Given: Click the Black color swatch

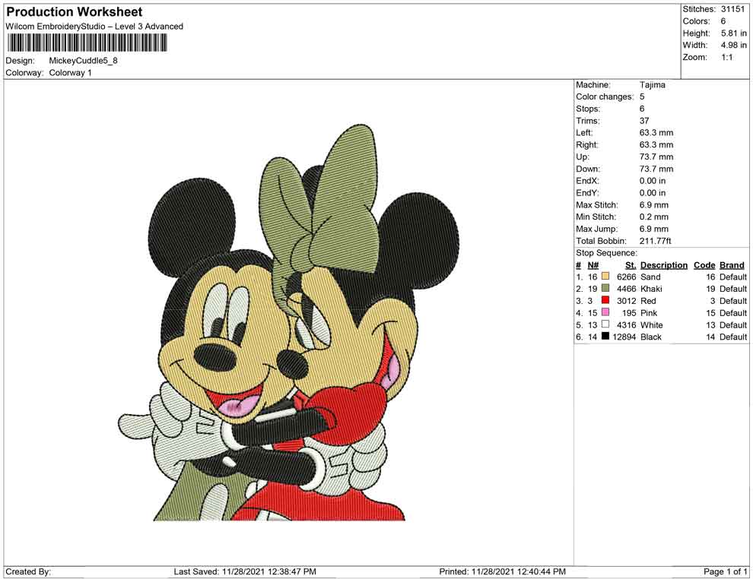Looking at the screenshot, I should pyautogui.click(x=605, y=337).
